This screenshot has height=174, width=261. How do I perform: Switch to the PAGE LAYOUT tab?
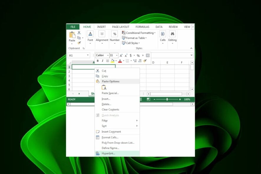click(121, 27)
